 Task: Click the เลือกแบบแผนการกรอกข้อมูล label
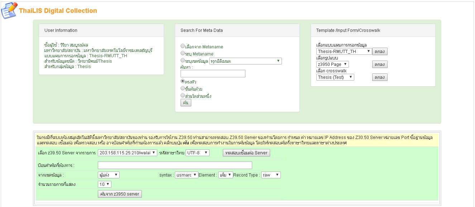pyautogui.click(x=341, y=45)
